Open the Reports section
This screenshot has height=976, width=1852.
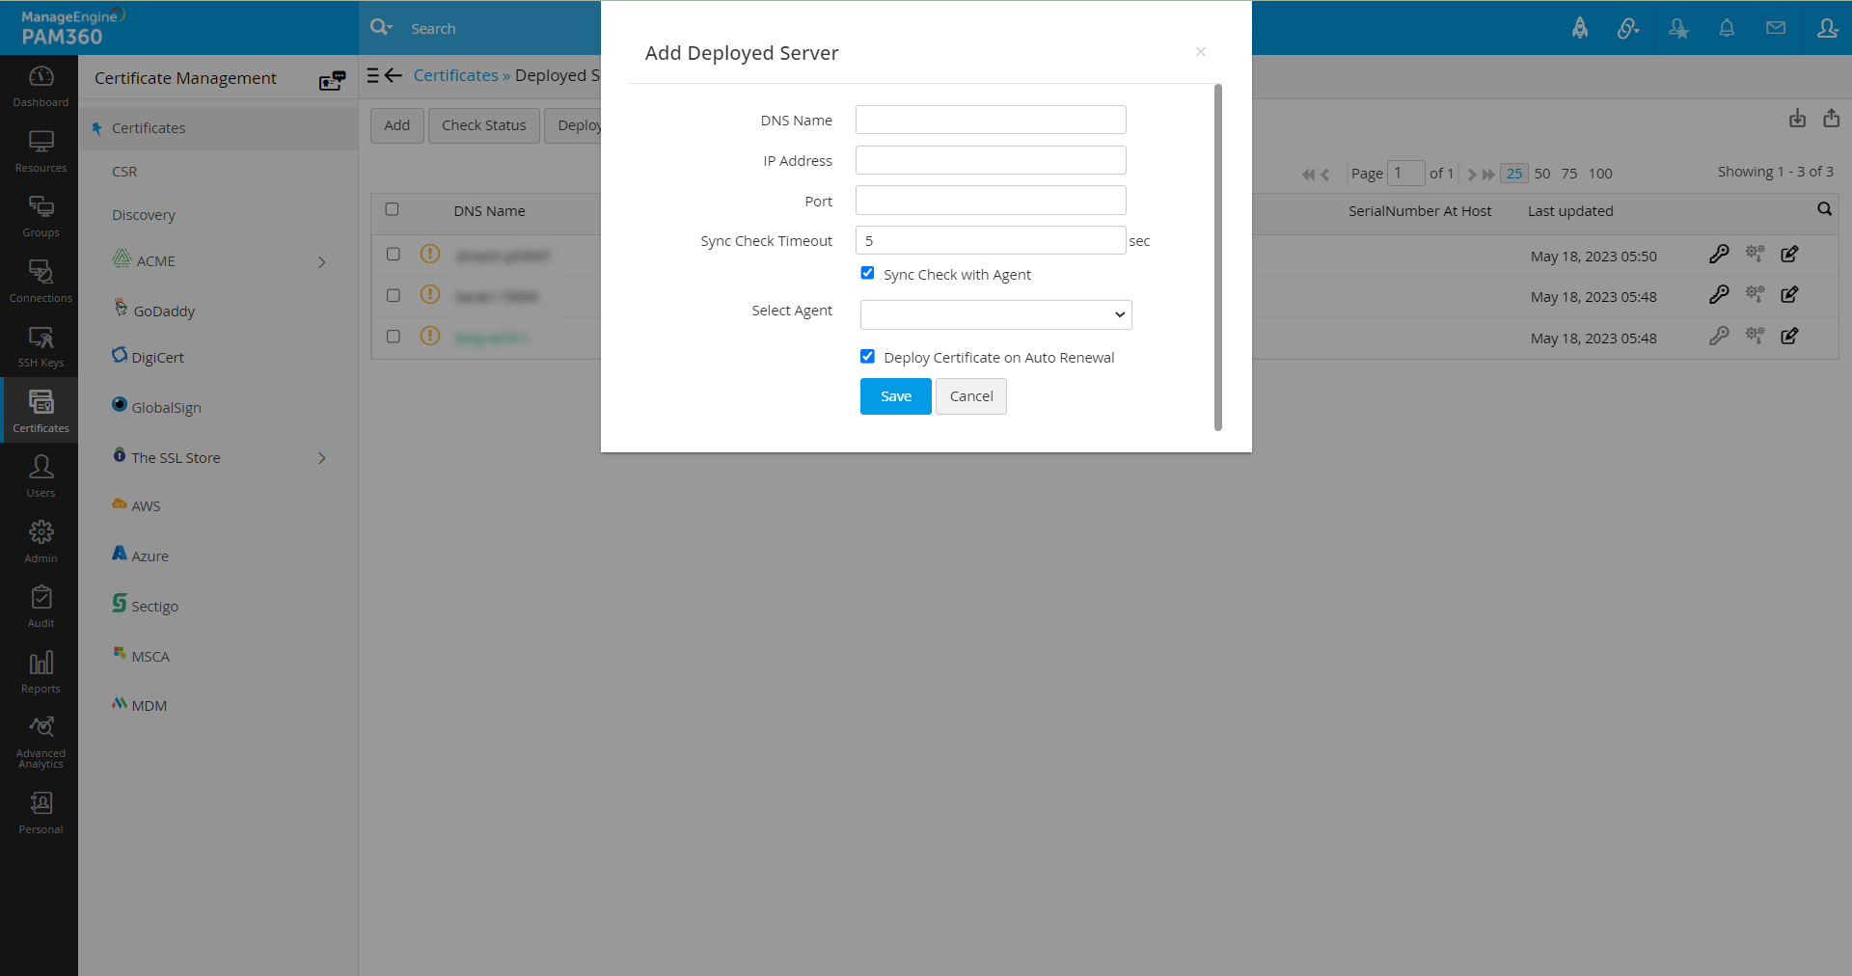[40, 670]
